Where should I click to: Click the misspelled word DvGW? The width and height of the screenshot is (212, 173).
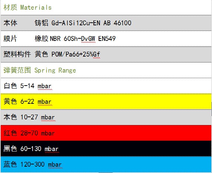coord(88,39)
